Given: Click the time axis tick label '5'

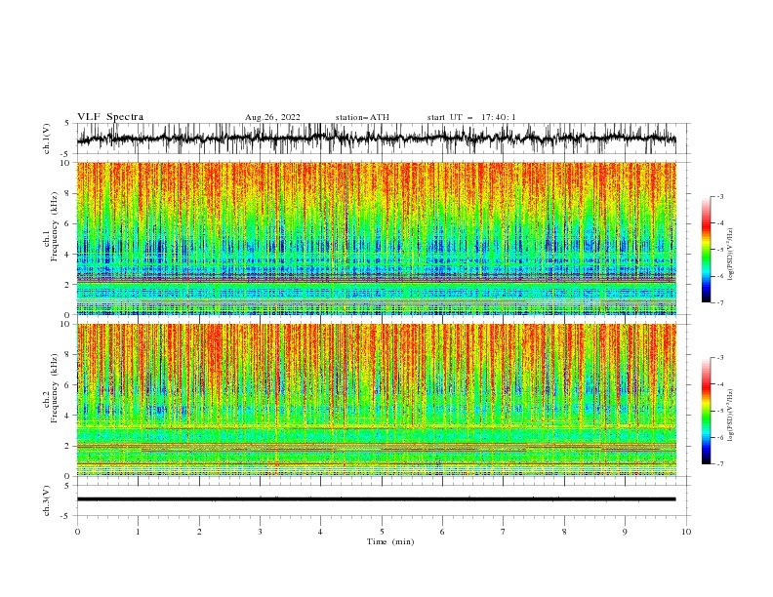Looking at the screenshot, I should coord(382,532).
